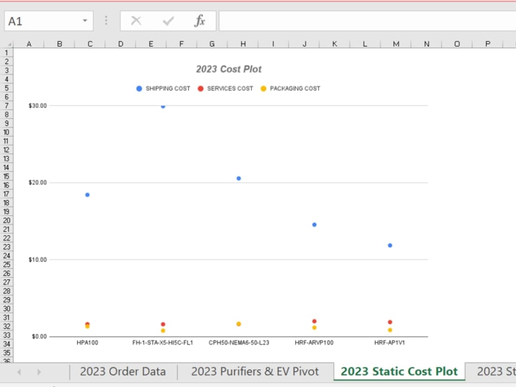Click the Cancel (X) icon in formula bar
The height and width of the screenshot is (387, 516).
pyautogui.click(x=136, y=21)
